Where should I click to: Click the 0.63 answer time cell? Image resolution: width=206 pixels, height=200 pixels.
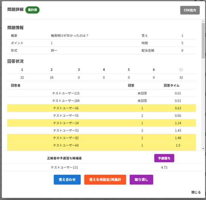[x=178, y=108]
